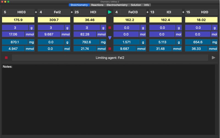The image size is (220, 138).
Task: Switch to the Reactions tab
Action: [97, 5]
